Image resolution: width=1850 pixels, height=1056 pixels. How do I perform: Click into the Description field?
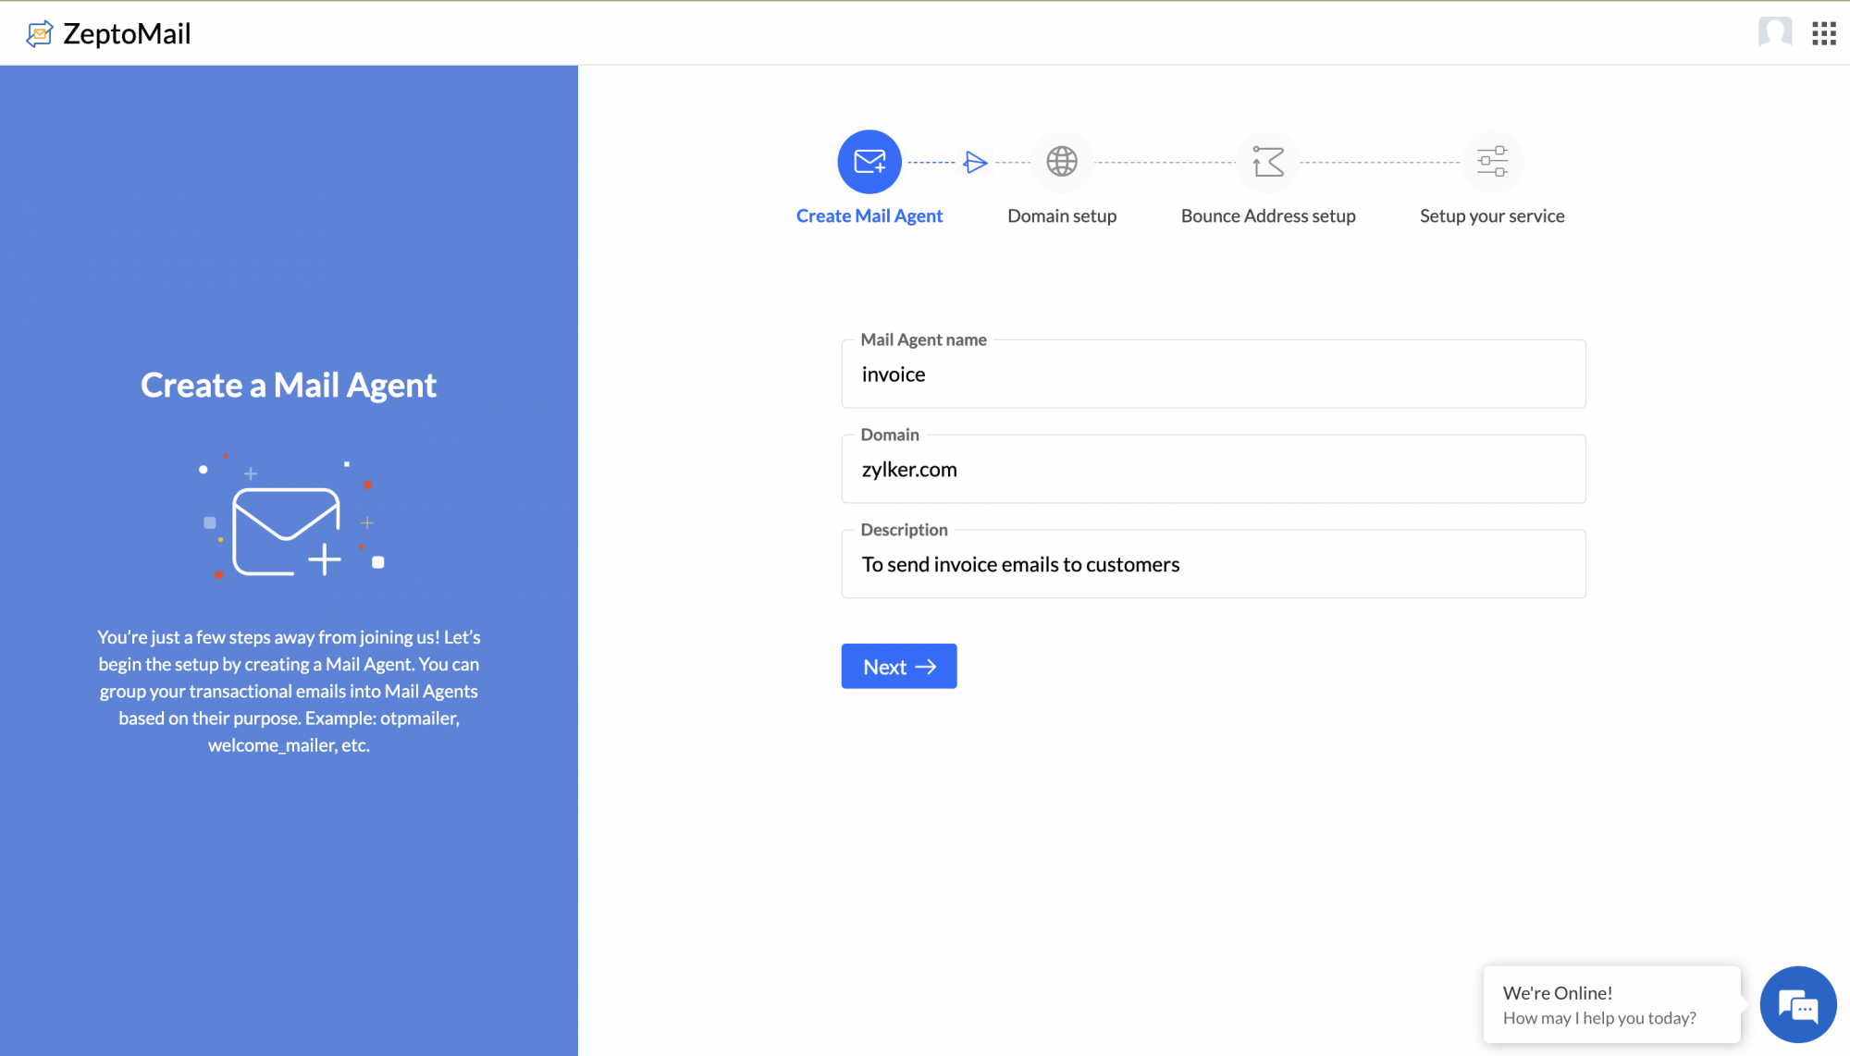coord(1213,565)
